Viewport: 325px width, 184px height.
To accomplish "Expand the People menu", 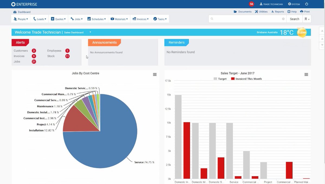I will click(21, 19).
